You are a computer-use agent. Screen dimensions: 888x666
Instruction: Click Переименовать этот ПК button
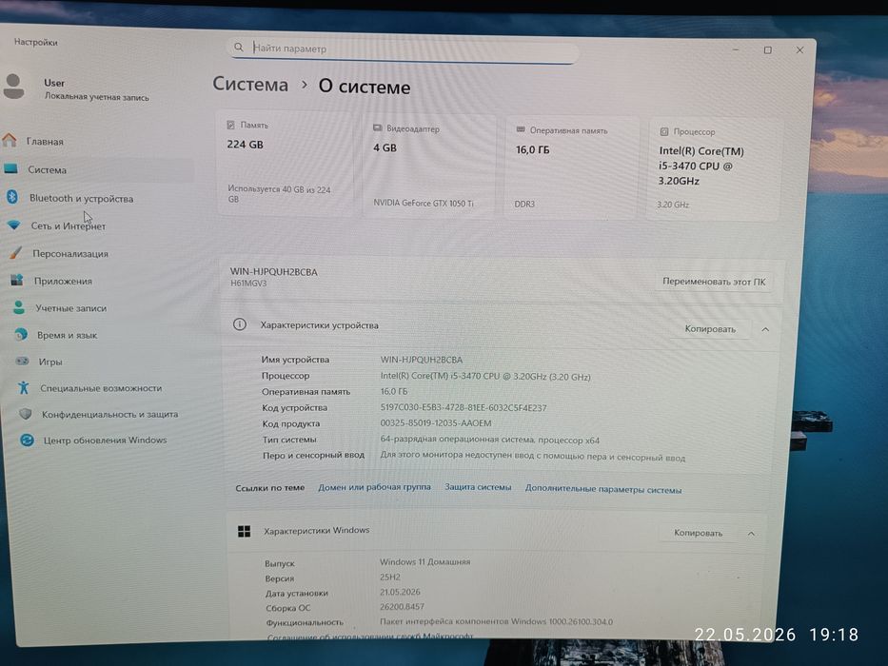(714, 282)
